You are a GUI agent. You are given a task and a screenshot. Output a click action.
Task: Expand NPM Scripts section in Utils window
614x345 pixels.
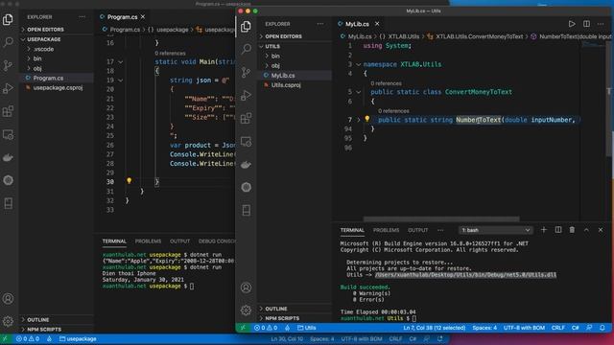[295, 318]
